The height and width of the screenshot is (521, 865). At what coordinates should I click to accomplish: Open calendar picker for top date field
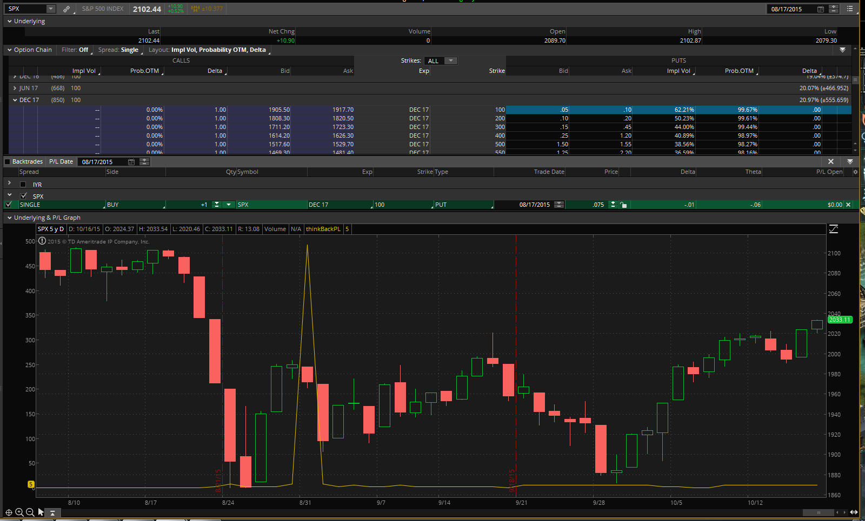tap(820, 9)
